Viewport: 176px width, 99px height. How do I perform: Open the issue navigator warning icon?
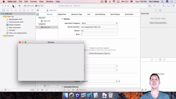16,10
